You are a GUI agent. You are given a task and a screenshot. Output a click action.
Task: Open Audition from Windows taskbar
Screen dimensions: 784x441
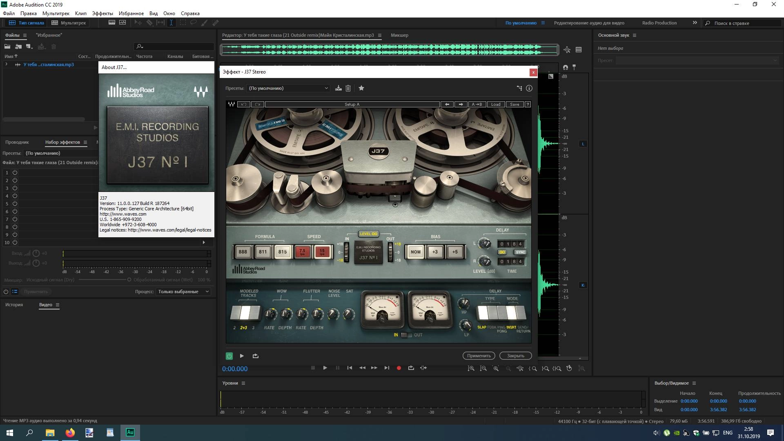130,432
